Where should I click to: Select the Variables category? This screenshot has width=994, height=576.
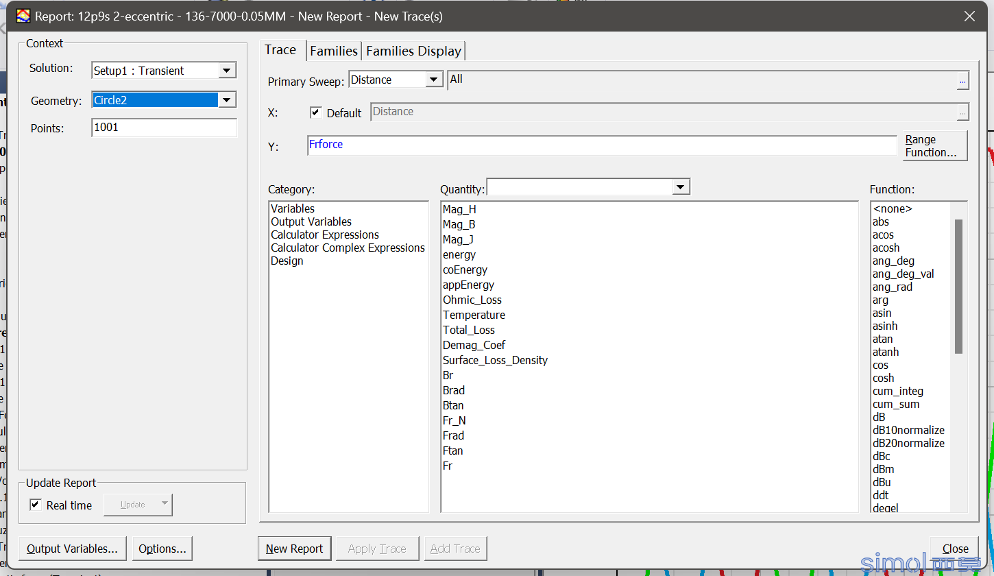293,208
